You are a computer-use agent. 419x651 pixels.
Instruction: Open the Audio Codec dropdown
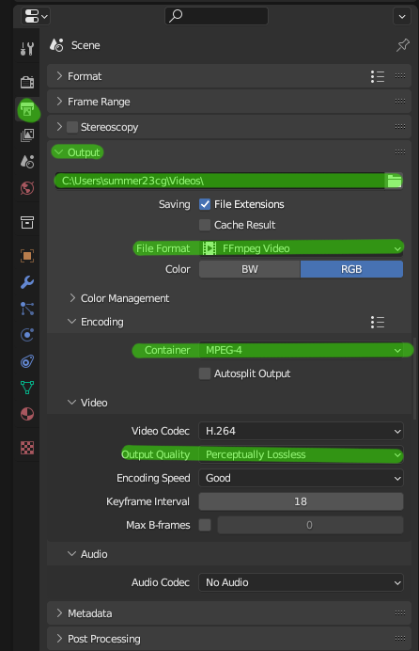pyautogui.click(x=301, y=582)
